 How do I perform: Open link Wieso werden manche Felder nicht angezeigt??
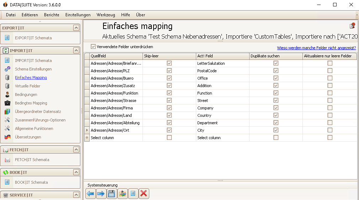point(316,48)
